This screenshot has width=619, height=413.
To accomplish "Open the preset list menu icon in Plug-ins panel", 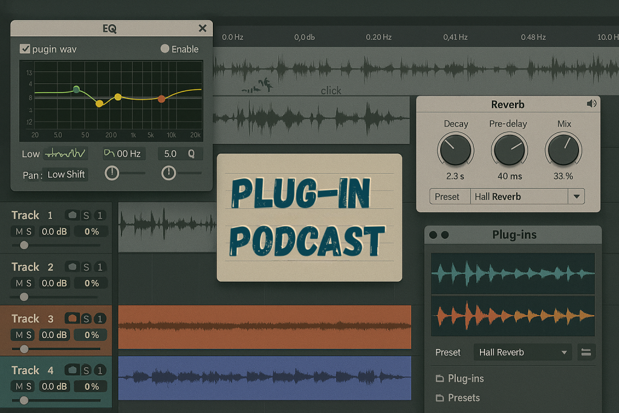I will tap(586, 352).
